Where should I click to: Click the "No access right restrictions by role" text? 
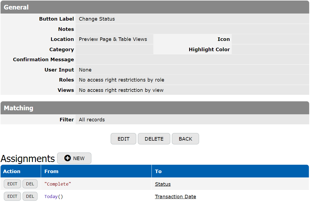(x=122, y=80)
